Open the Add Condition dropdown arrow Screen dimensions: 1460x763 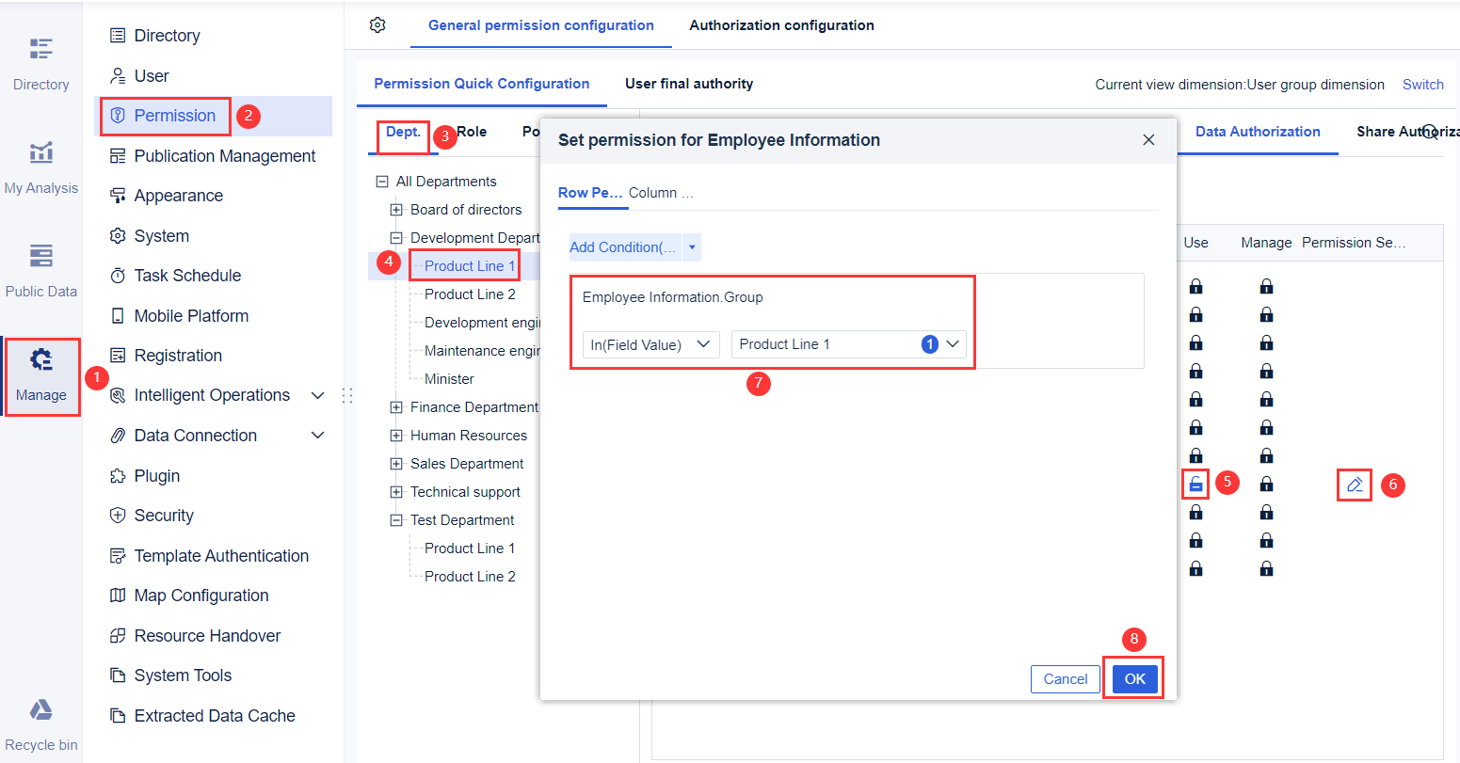tap(693, 246)
